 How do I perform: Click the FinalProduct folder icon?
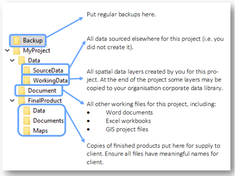tap(22, 101)
